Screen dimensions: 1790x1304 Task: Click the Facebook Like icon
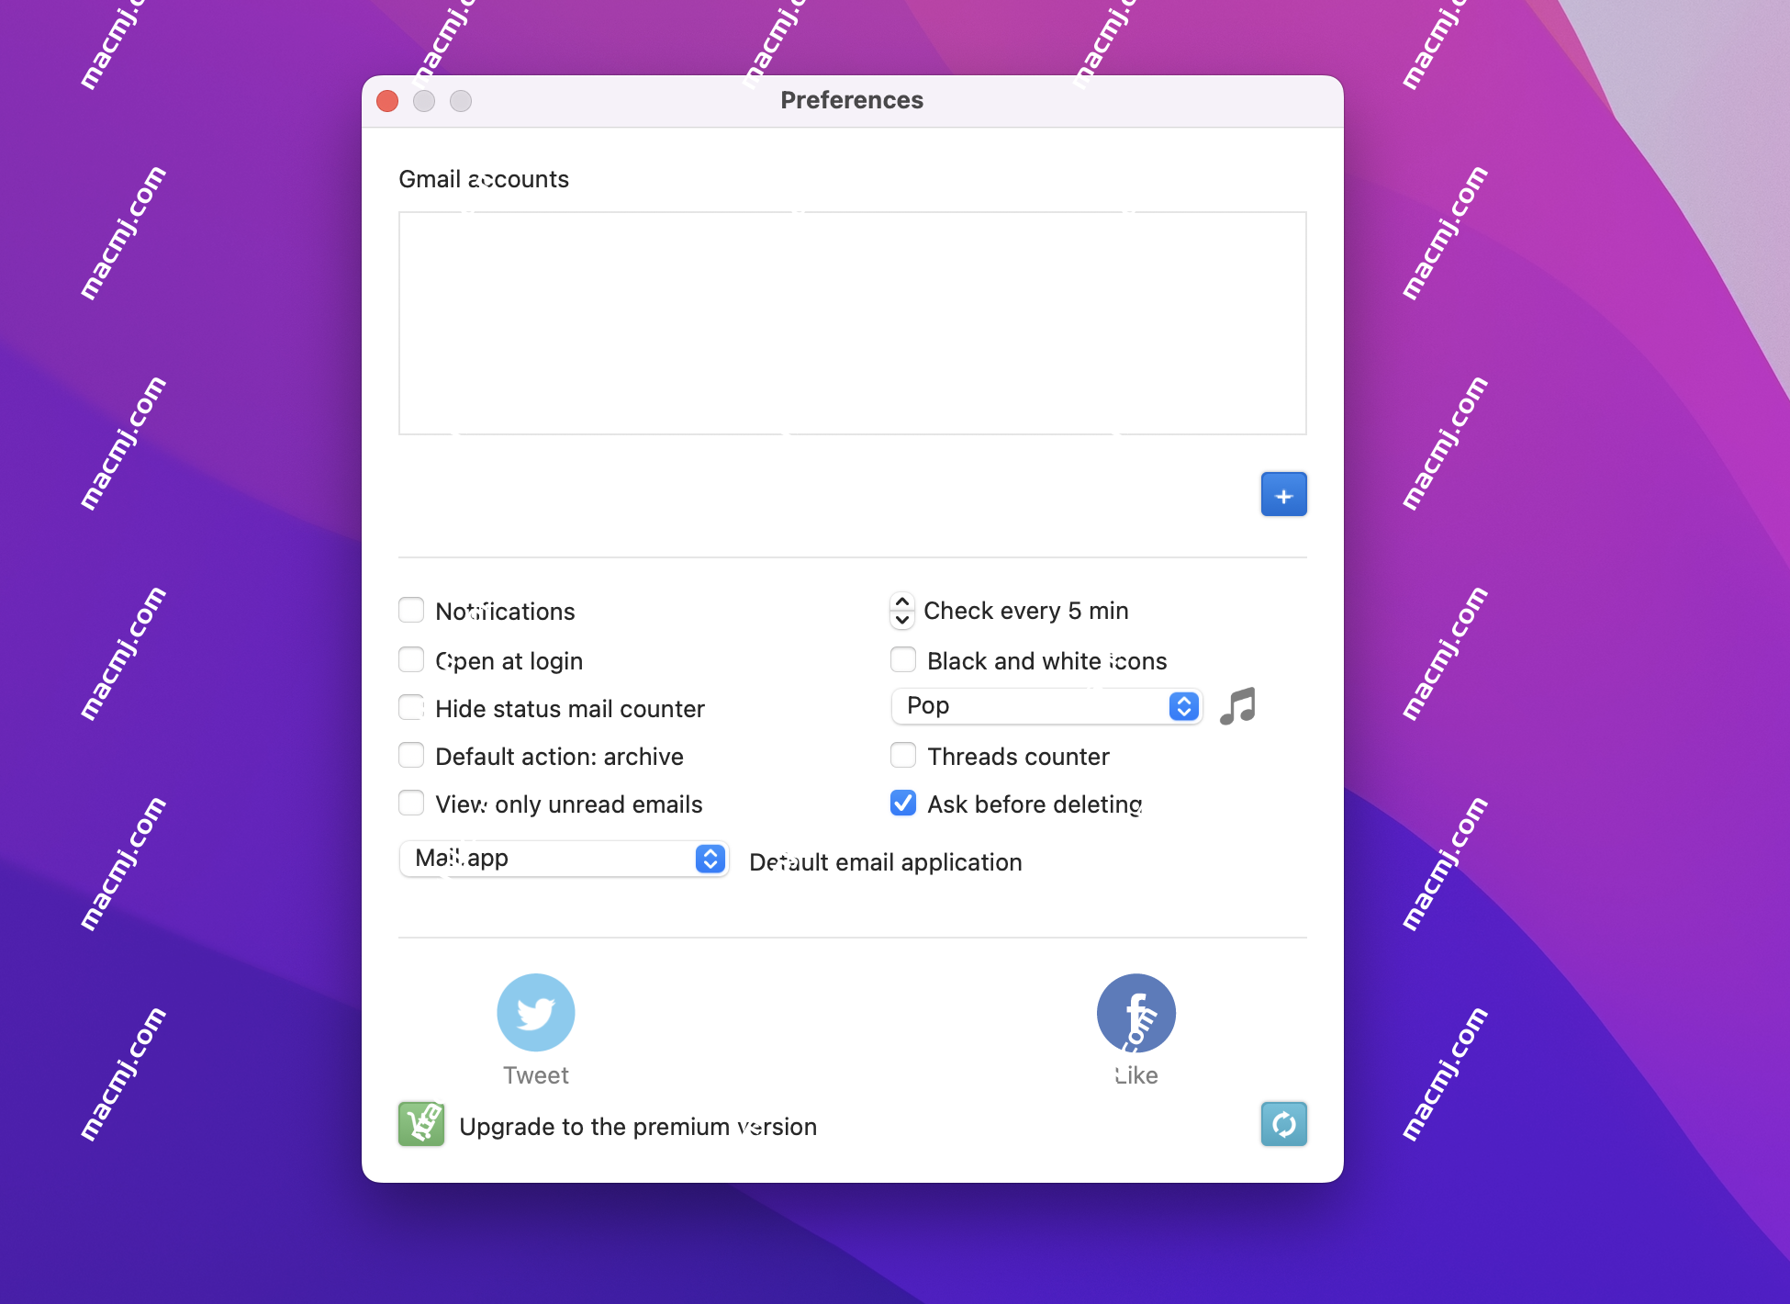1138,1011
